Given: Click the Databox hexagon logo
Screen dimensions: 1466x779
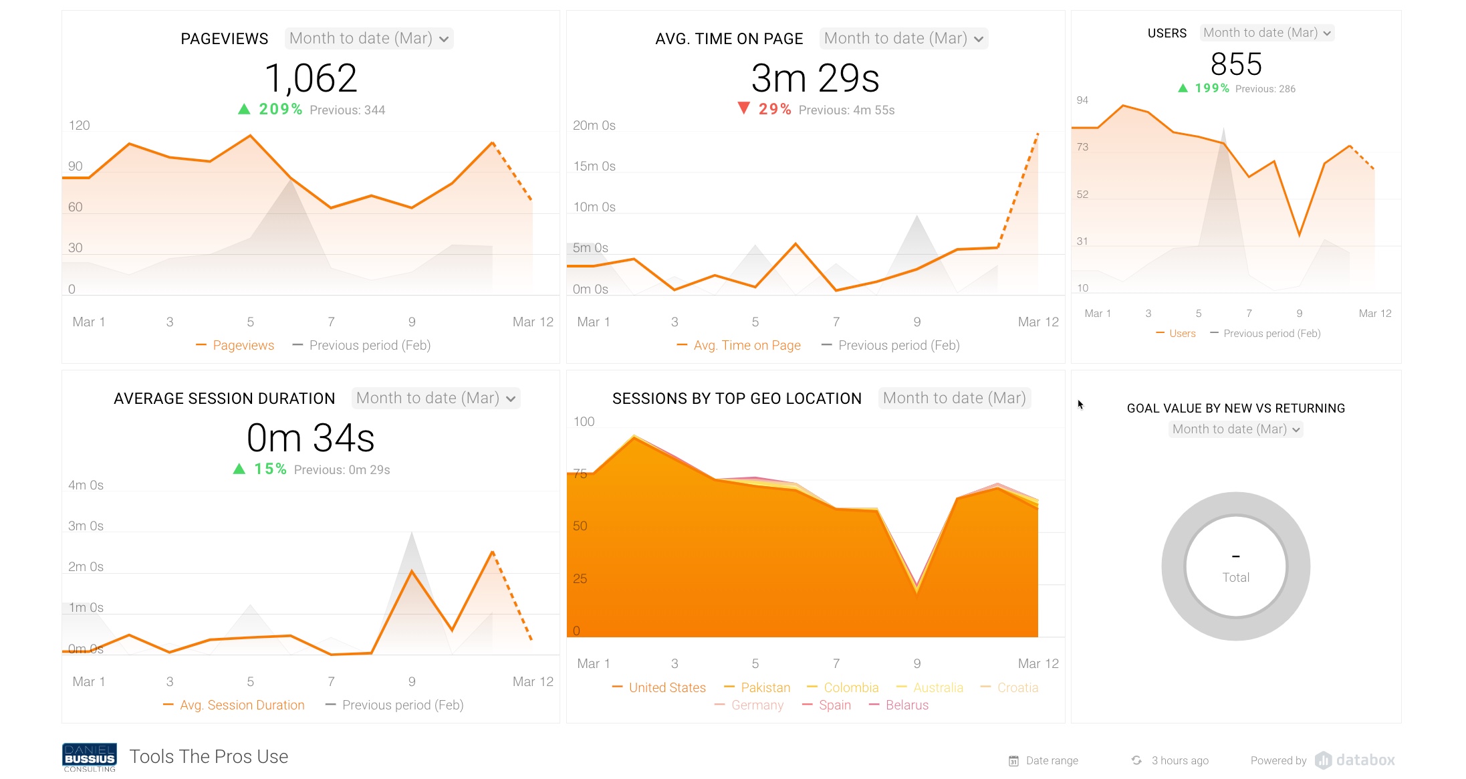Looking at the screenshot, I should click(x=1323, y=760).
